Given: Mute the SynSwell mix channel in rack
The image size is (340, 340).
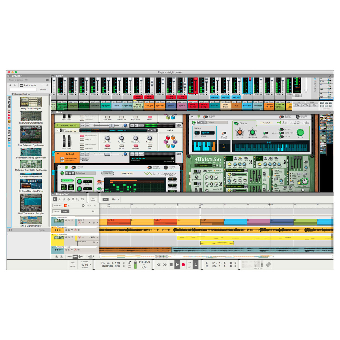Looking at the screenshot, I should tap(82, 154).
